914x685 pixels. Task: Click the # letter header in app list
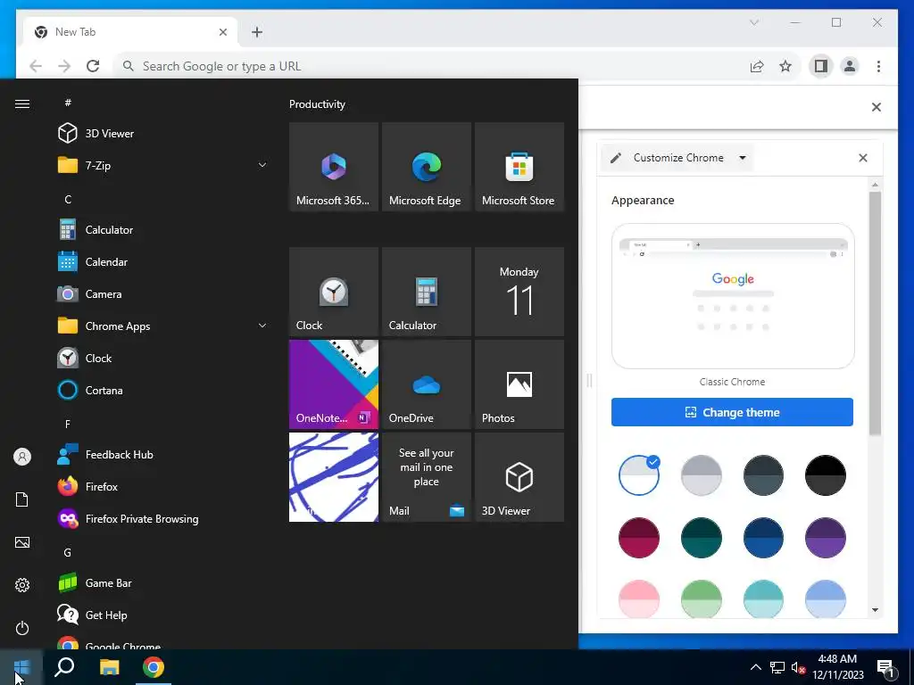coord(68,103)
